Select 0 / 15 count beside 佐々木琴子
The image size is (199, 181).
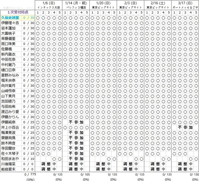click(29, 154)
